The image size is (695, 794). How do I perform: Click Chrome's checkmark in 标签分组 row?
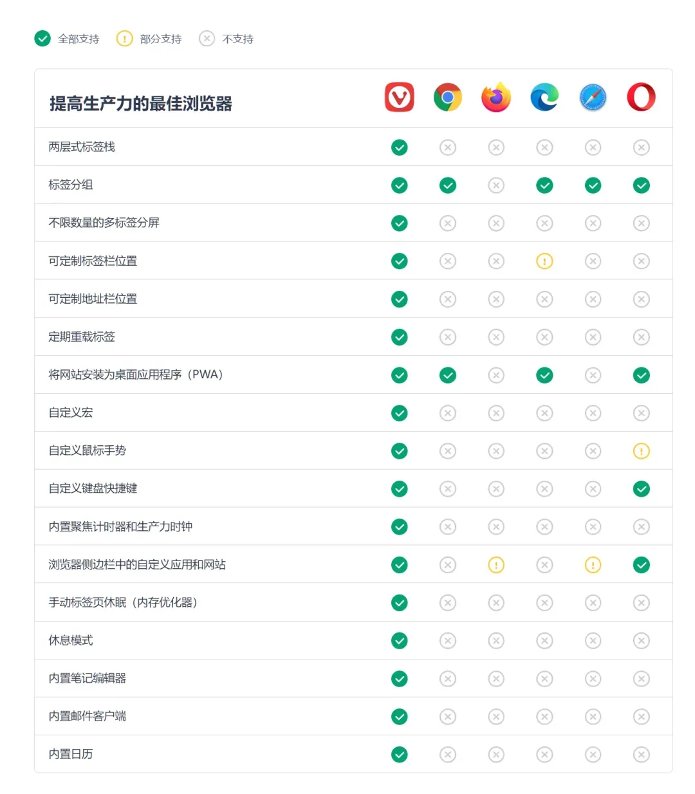tap(448, 185)
